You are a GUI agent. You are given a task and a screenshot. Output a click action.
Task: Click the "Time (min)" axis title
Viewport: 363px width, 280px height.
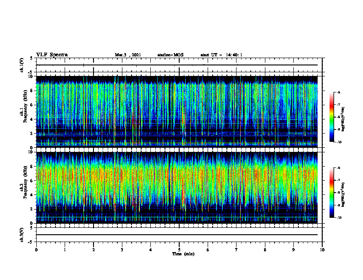183,254
